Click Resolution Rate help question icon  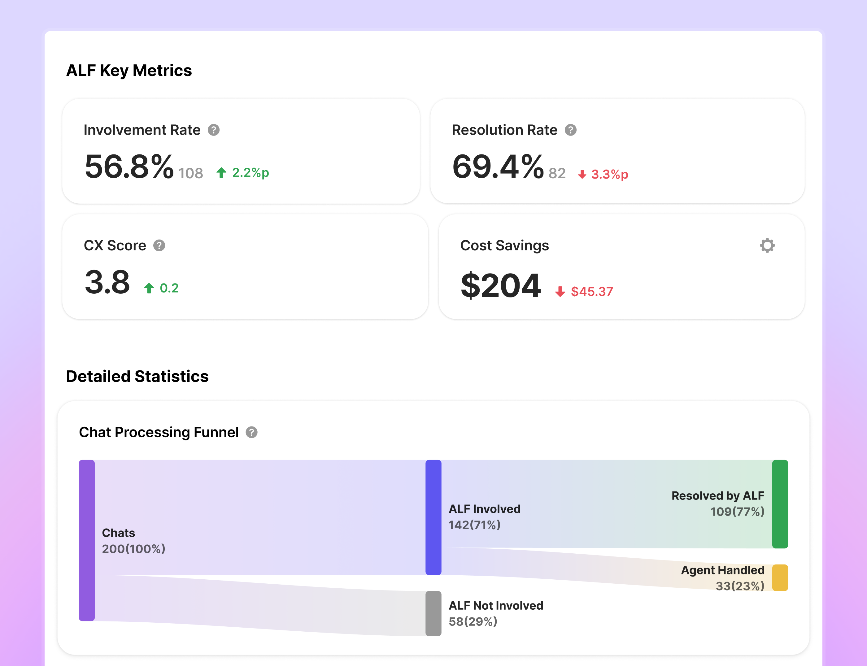coord(570,130)
